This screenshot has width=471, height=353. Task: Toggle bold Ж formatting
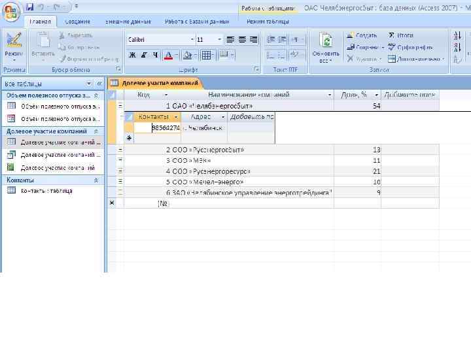pyautogui.click(x=132, y=55)
